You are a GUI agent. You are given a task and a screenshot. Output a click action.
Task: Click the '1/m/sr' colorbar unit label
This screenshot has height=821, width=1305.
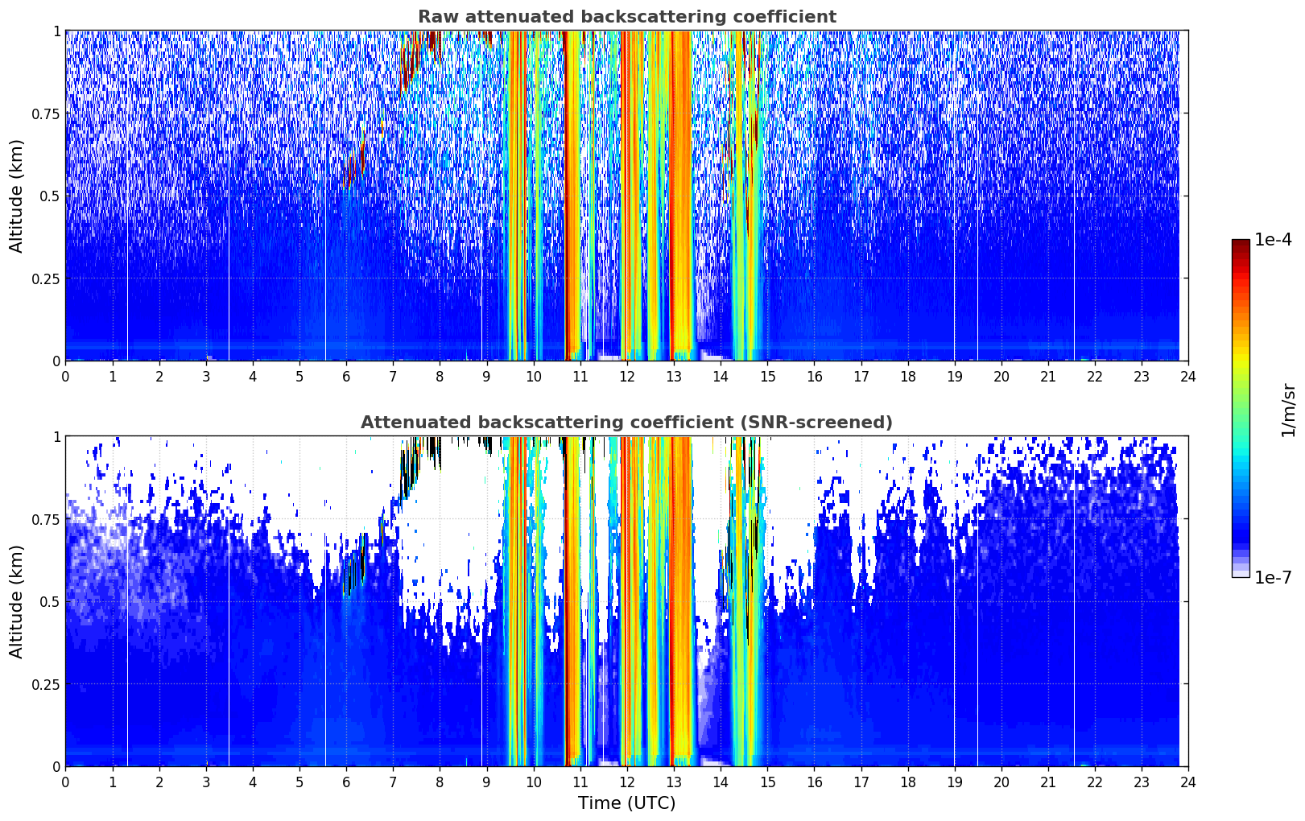[1288, 410]
